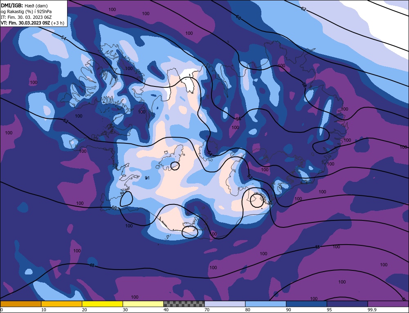409x313 pixels.
Task: Click the dark orange 0–10 legend swatch
Action: [20, 304]
